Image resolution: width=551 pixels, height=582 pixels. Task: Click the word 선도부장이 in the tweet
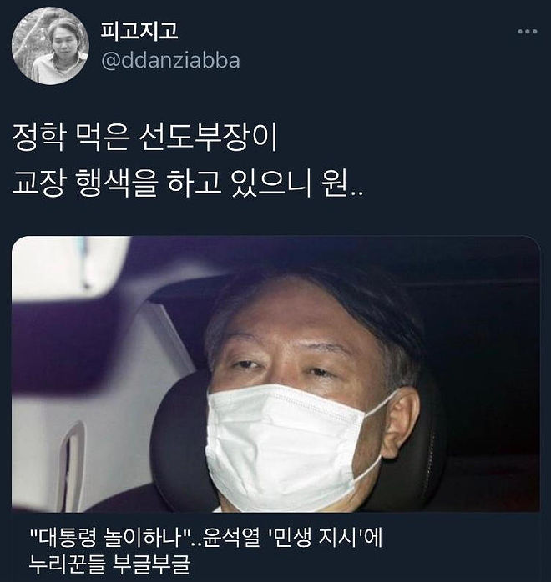[x=208, y=138]
